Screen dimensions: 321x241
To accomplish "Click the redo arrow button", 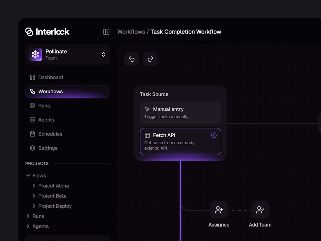I will pyautogui.click(x=151, y=59).
